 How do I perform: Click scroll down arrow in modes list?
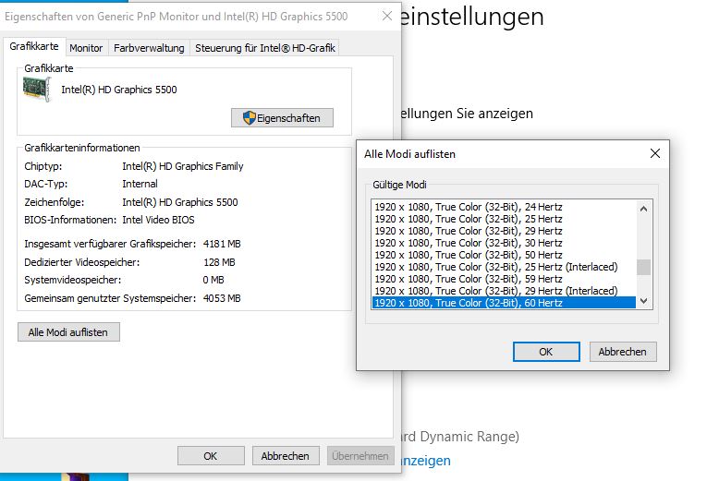[644, 301]
